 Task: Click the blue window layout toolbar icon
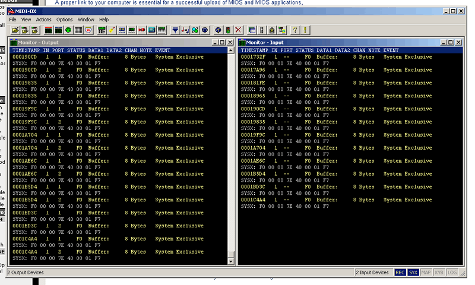pyautogui.click(x=252, y=30)
